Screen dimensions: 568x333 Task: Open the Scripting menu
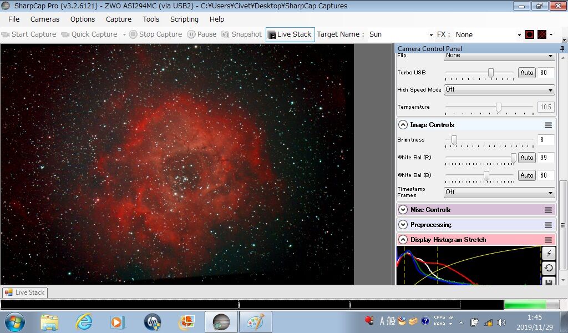pyautogui.click(x=184, y=19)
